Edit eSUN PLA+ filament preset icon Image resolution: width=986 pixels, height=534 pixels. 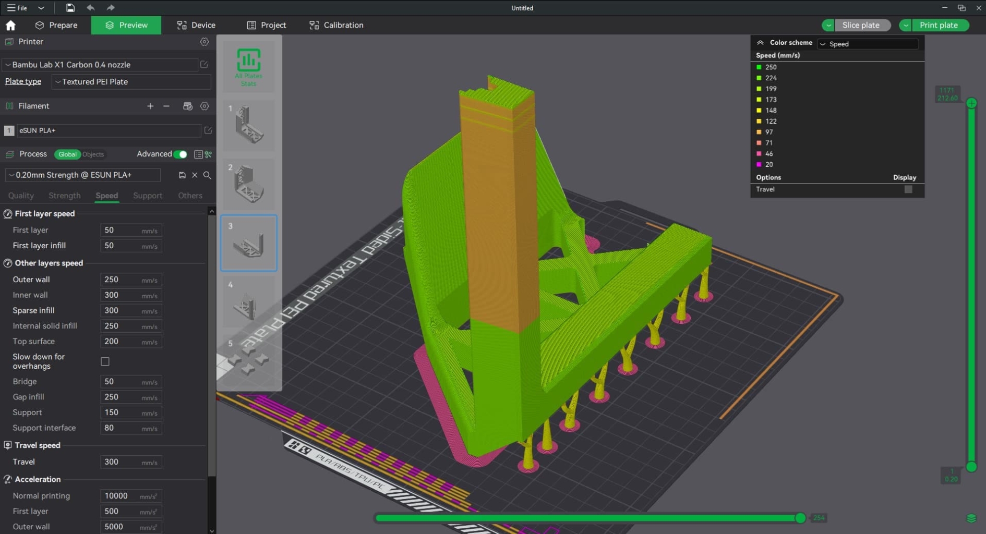[x=208, y=130]
